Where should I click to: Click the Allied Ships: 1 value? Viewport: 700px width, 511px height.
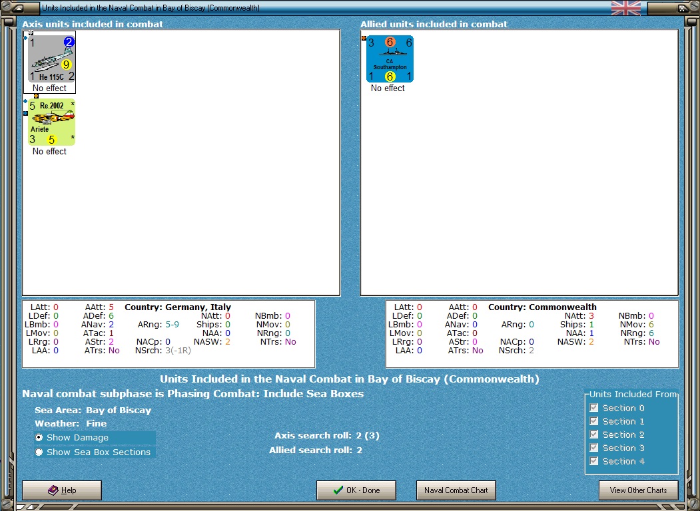click(591, 324)
